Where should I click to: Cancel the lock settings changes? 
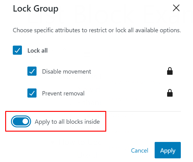click(x=139, y=150)
